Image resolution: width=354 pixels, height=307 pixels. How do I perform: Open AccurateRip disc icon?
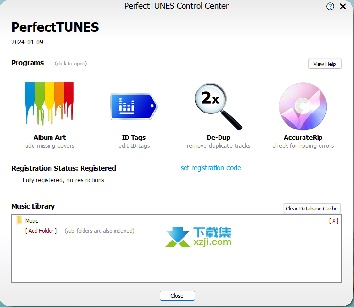(303, 106)
